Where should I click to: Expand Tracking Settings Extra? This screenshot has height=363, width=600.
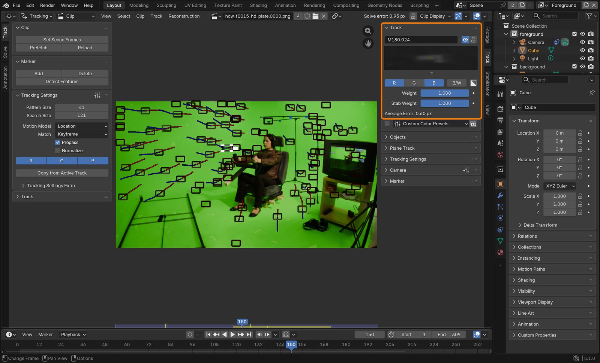51,186
